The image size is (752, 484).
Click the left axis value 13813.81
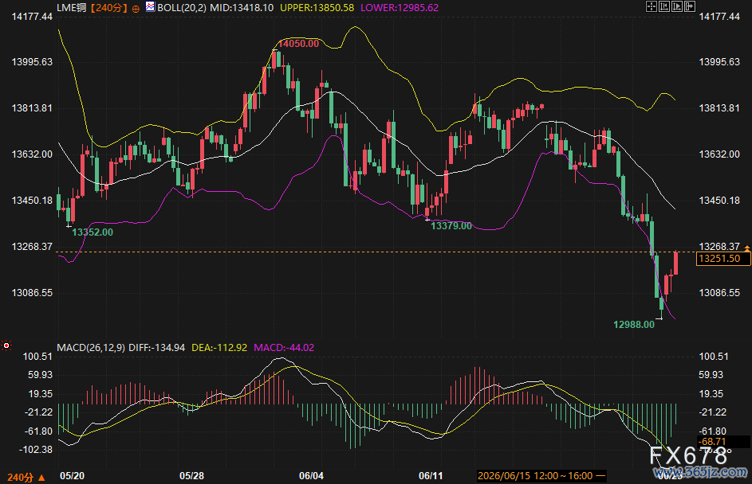coord(32,107)
